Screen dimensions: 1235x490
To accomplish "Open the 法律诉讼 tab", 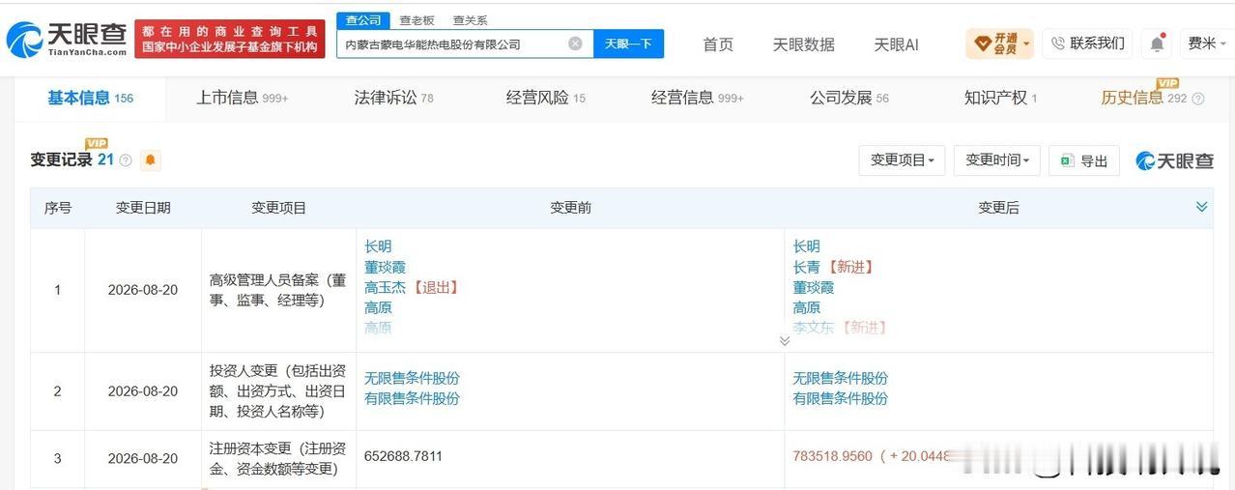I will [x=394, y=98].
